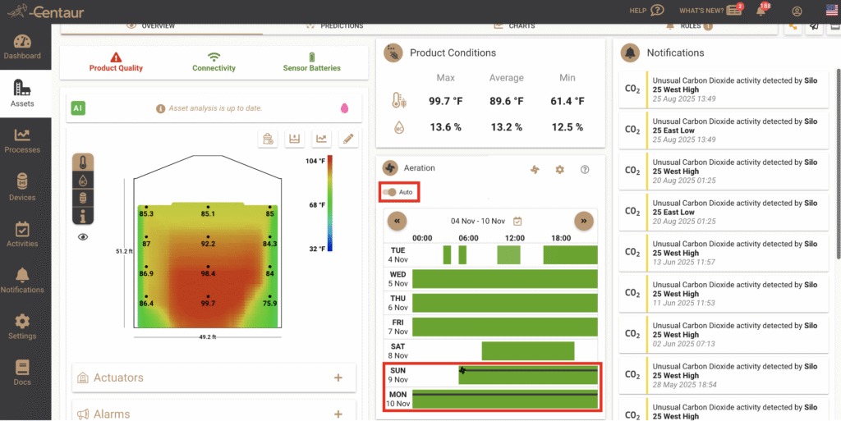The width and height of the screenshot is (841, 421).
Task: Click the fan icon next to Aeration settings
Action: point(535,170)
